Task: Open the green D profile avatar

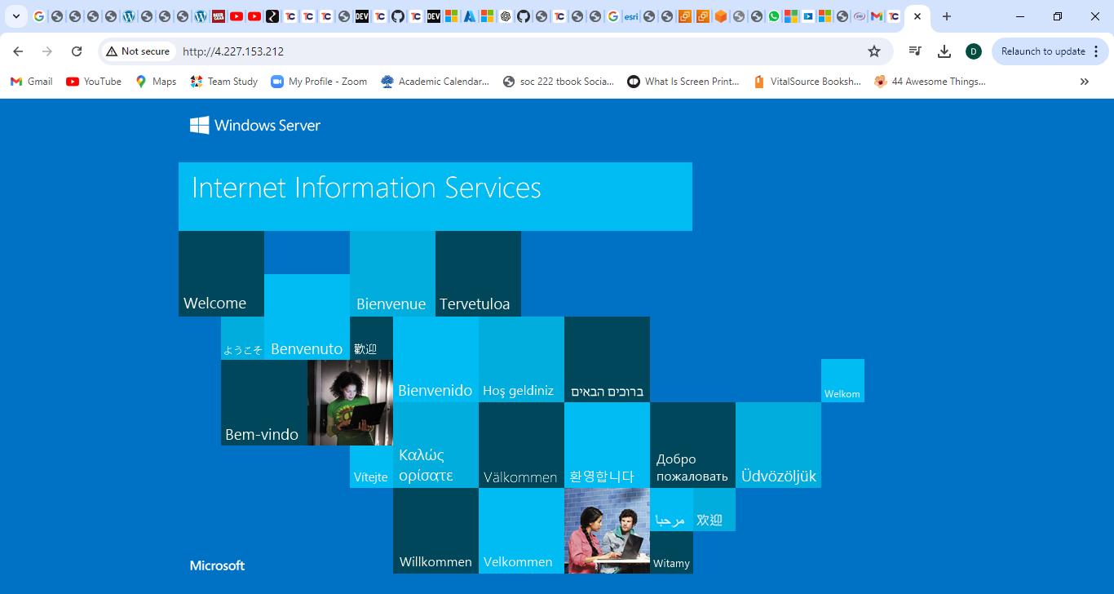Action: coord(974,51)
